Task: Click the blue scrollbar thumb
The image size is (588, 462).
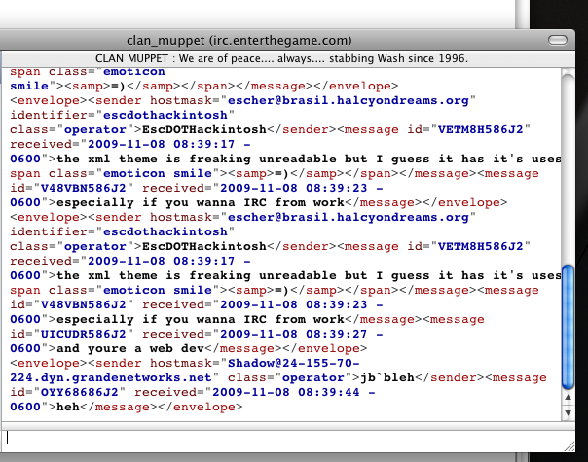Action: pyautogui.click(x=569, y=327)
